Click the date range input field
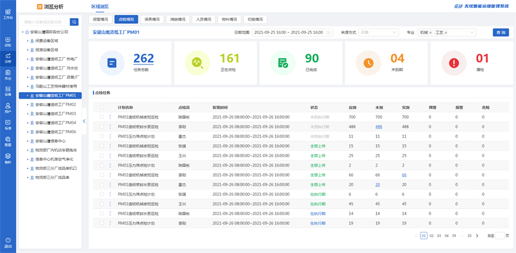The width and height of the screenshot is (516, 253). coord(292,33)
